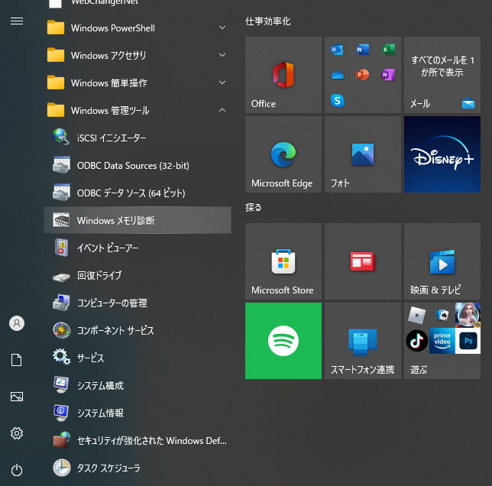
Task: Open the Microsoft Store tile
Action: 283,261
